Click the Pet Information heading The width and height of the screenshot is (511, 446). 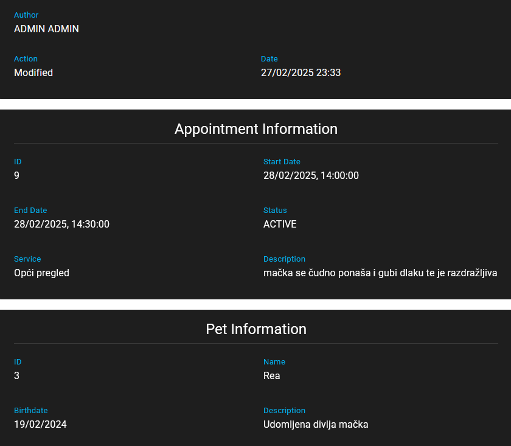coord(255,329)
